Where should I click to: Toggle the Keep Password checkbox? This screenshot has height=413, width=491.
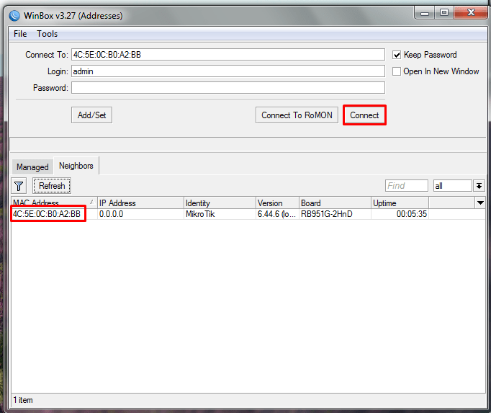coord(397,55)
